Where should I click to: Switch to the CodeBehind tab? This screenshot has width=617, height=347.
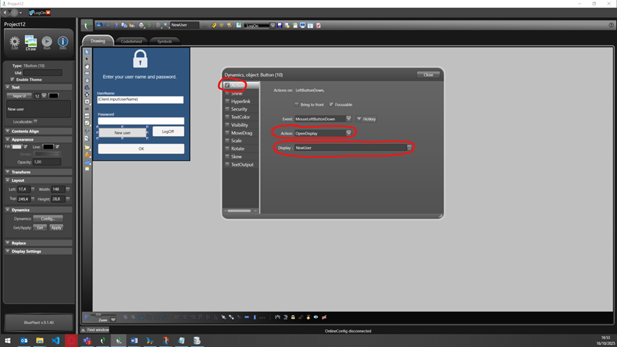pyautogui.click(x=132, y=41)
